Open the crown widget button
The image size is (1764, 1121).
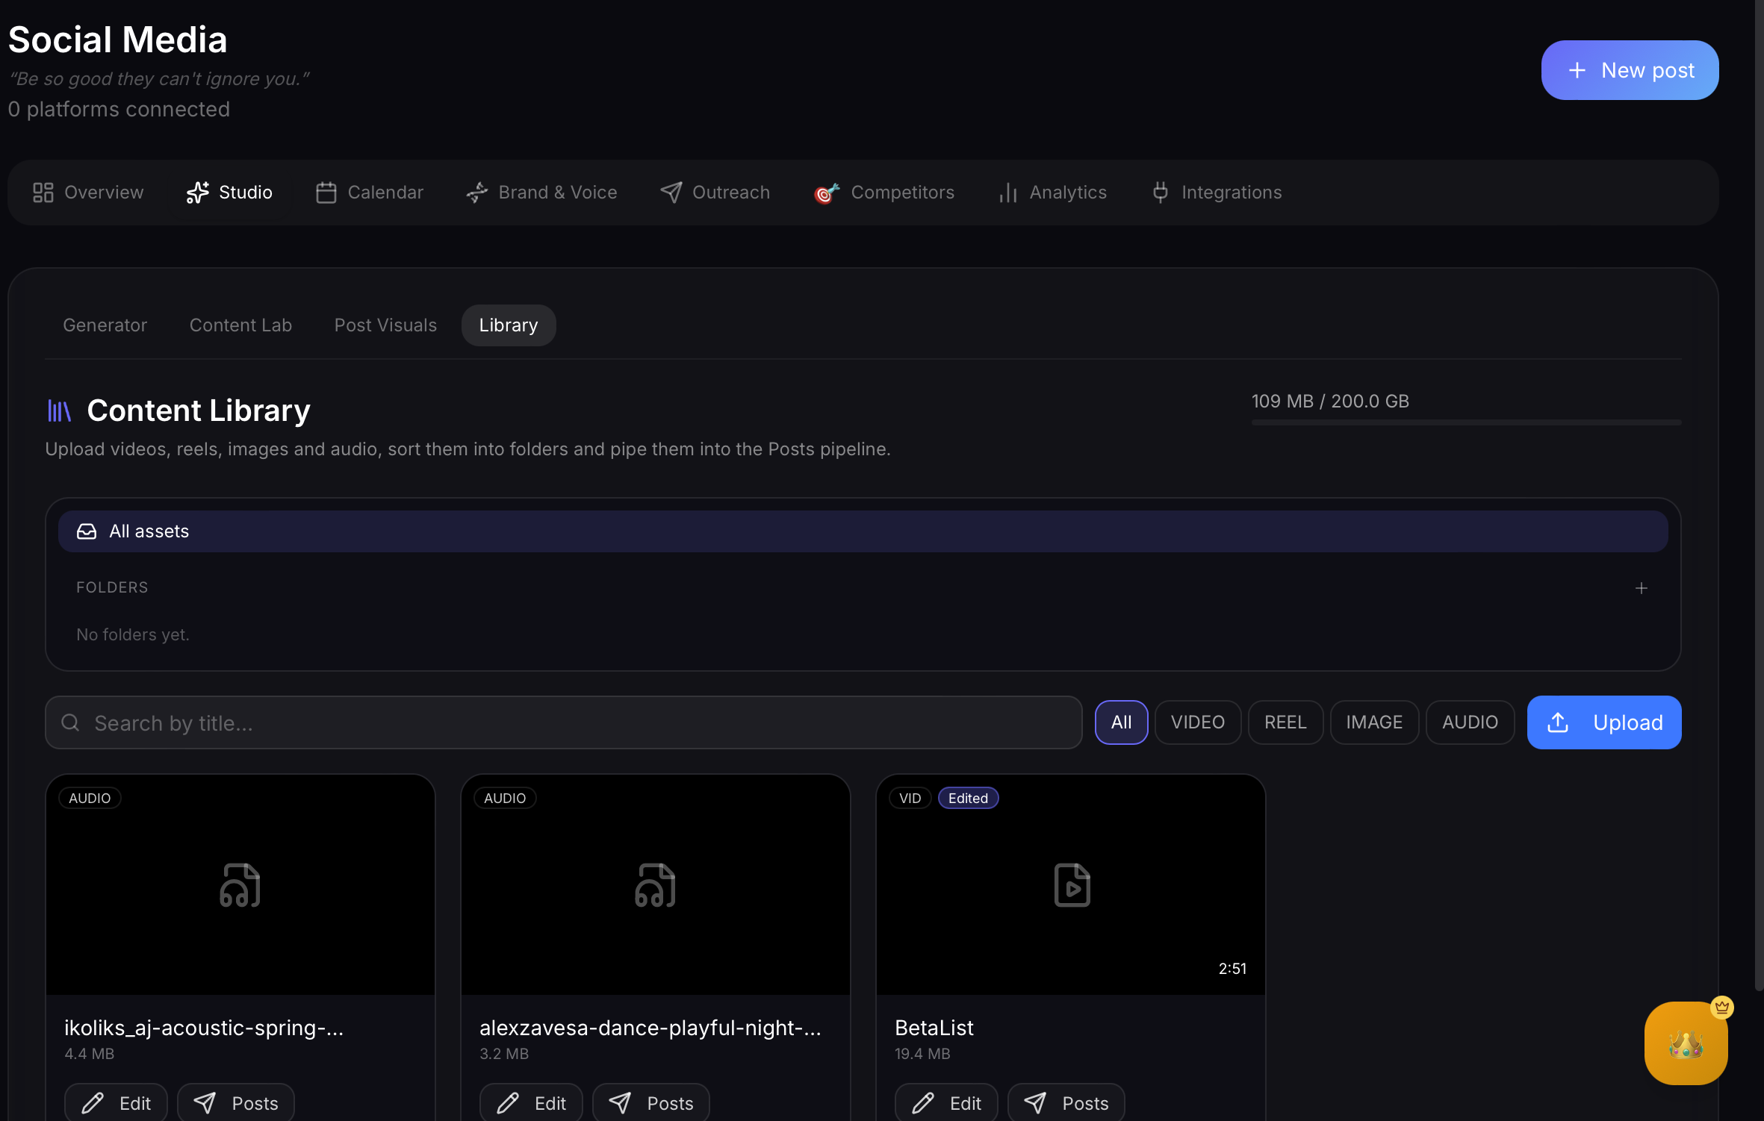[1686, 1043]
